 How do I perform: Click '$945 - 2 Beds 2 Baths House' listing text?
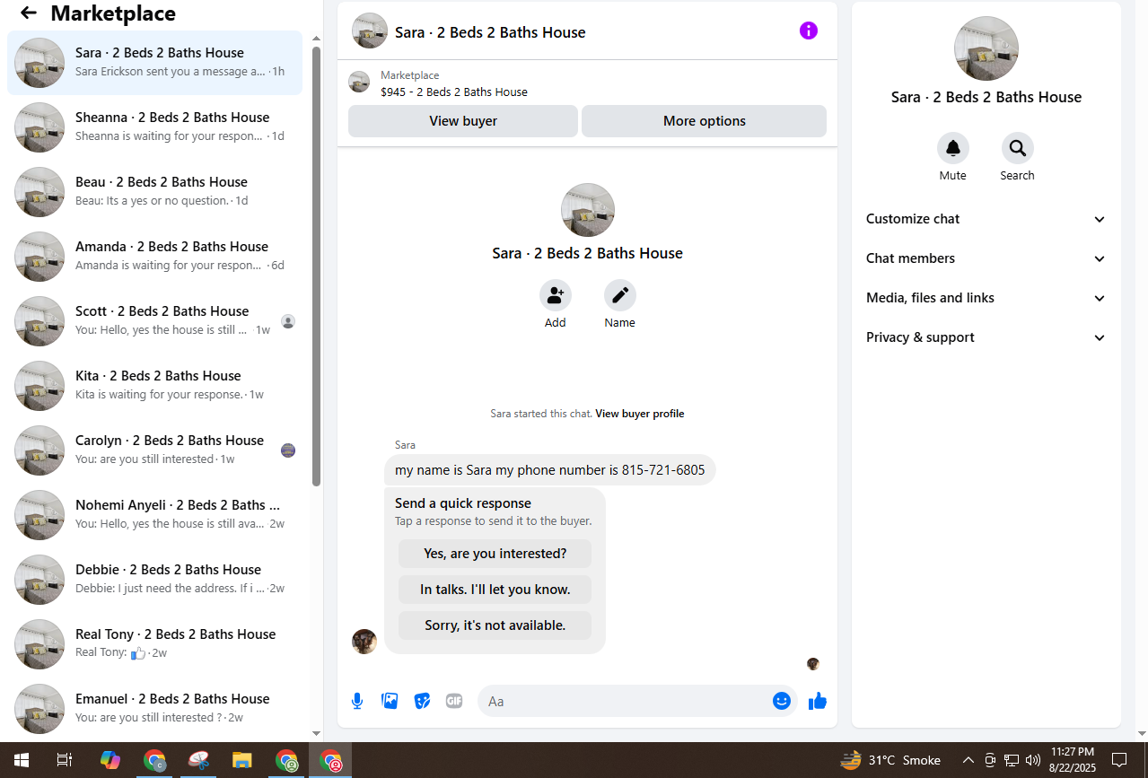pos(454,92)
